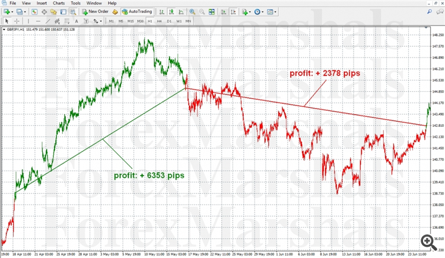Open the search magnifier in the toolbar
Image resolution: width=445 pixels, height=258 pixels.
[430, 12]
